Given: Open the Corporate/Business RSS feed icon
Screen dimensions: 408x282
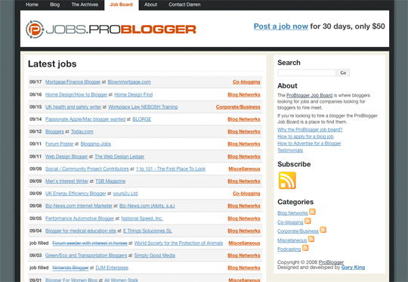Looking at the screenshot, I should click(323, 230).
